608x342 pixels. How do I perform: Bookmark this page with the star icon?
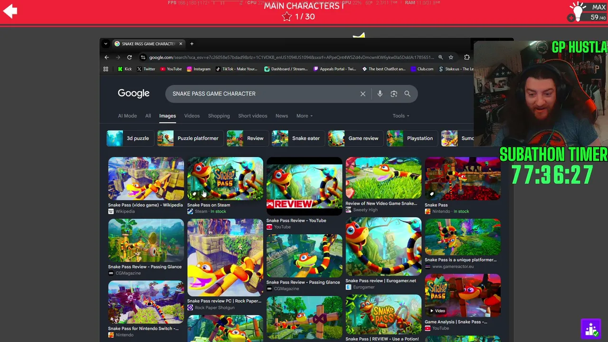(451, 57)
